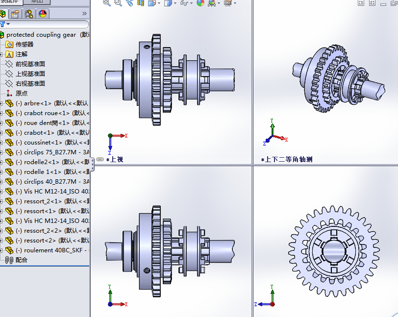Switch to the PropertyManager tab

(x=15, y=14)
